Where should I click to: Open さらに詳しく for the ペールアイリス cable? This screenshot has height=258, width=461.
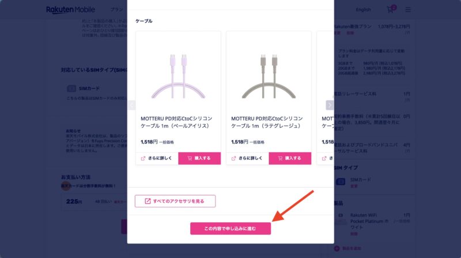(157, 158)
